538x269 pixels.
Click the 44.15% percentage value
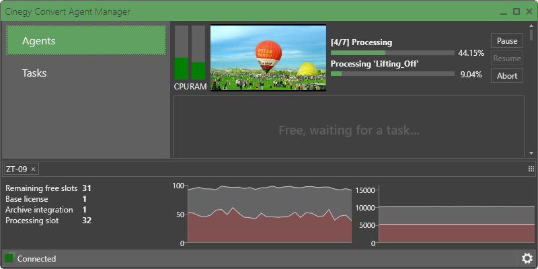pos(471,53)
